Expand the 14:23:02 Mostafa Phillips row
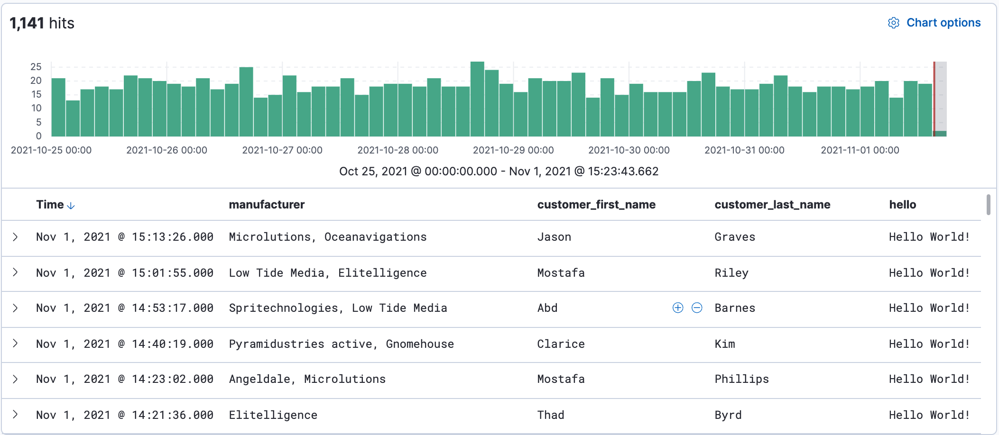This screenshot has width=999, height=435. click(15, 379)
